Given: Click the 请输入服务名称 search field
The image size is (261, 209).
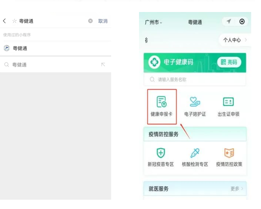Looking at the screenshot, I should point(195,79).
